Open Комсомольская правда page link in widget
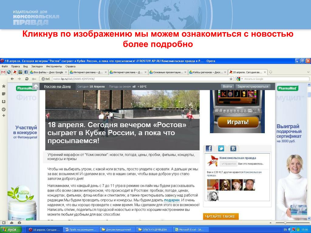Viewport: 311px width, 233px height. click(x=238, y=158)
